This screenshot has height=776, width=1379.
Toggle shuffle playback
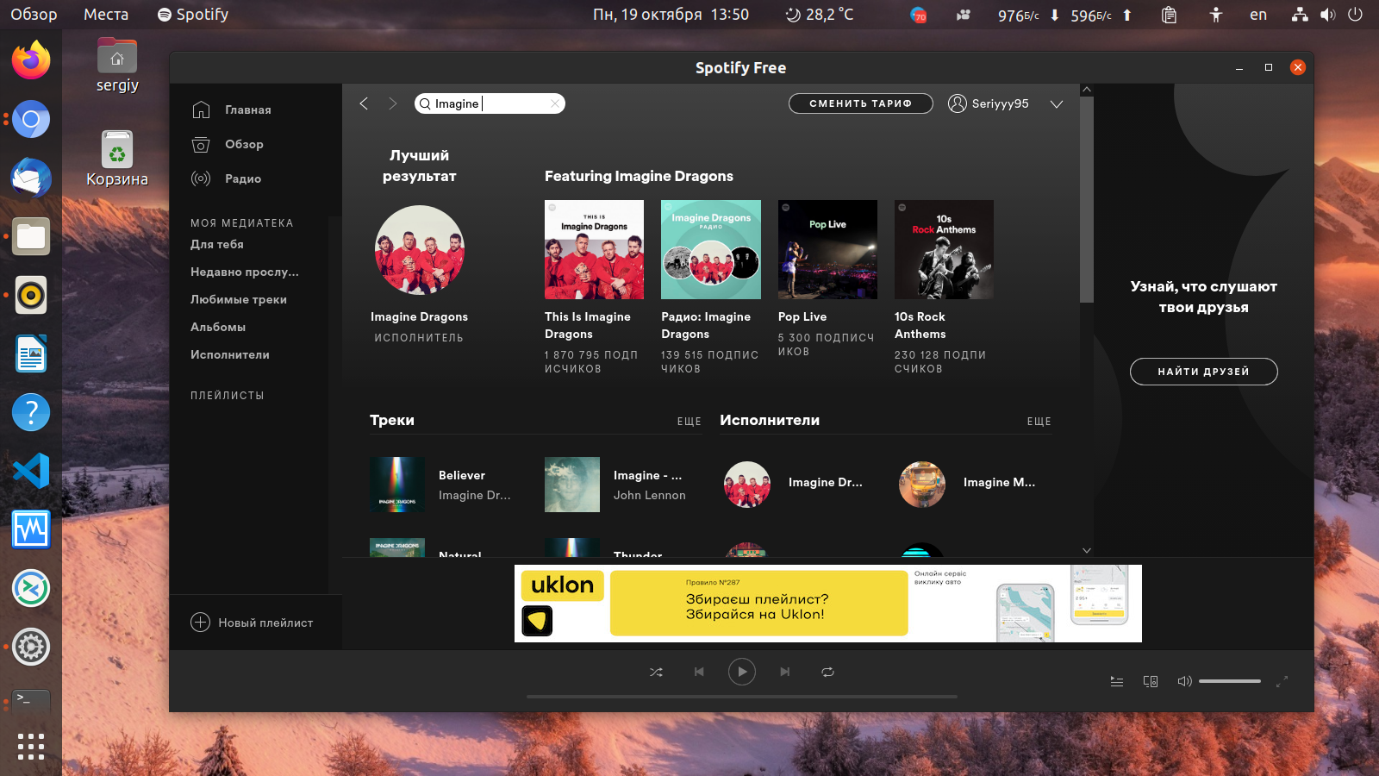656,672
